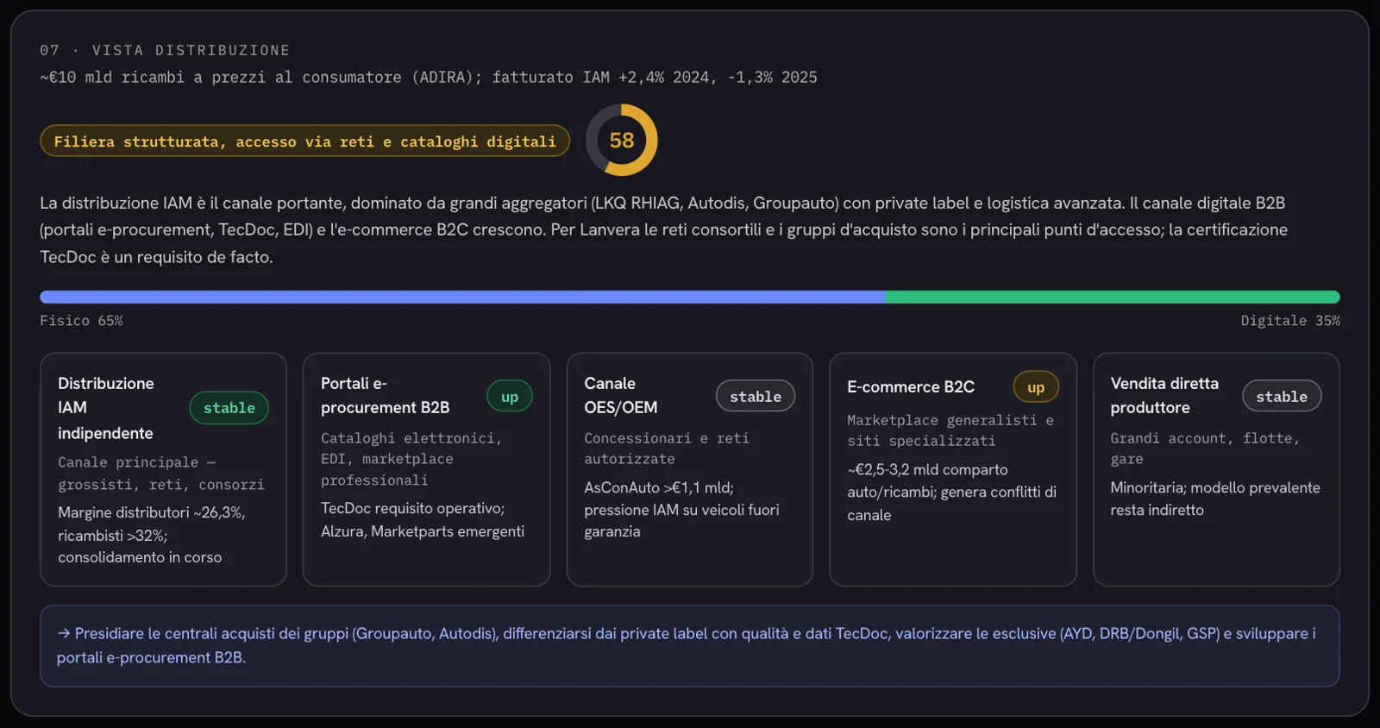Click the Filiera strutturata yellow pill label
Image resolution: width=1380 pixels, height=728 pixels.
point(304,141)
